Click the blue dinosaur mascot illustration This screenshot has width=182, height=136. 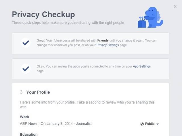tap(150, 18)
